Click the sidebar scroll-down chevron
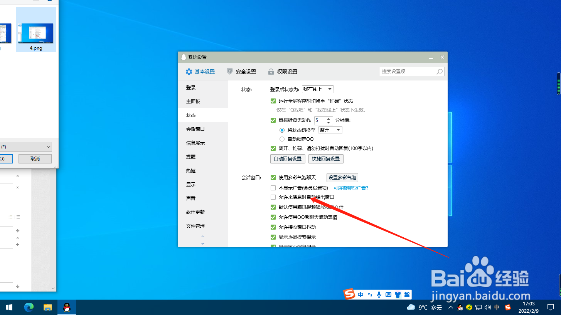The image size is (561, 315). coord(203,243)
